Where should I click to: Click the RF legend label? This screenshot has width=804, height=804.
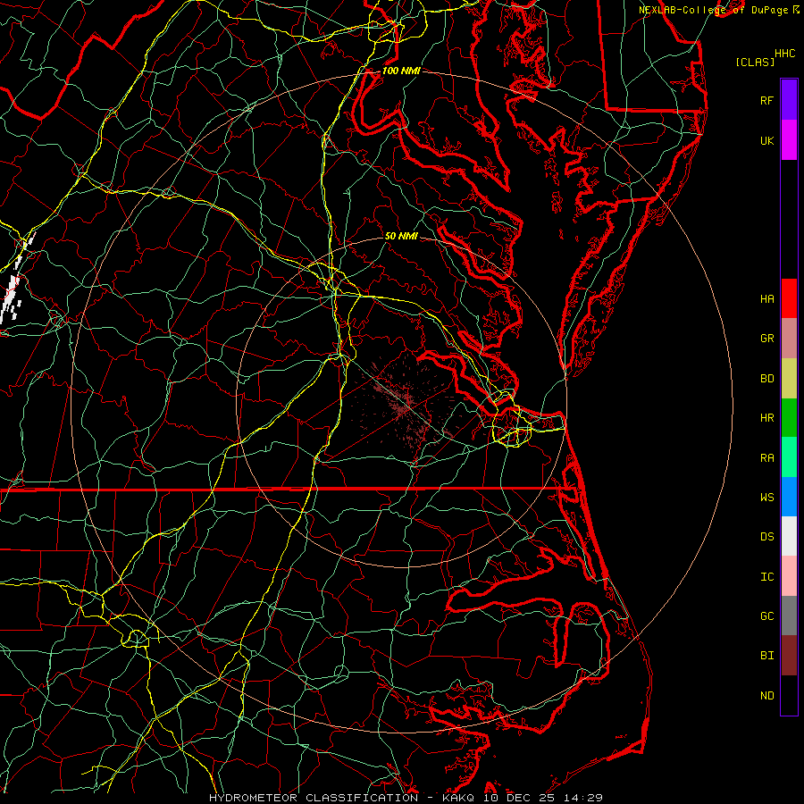click(x=766, y=100)
